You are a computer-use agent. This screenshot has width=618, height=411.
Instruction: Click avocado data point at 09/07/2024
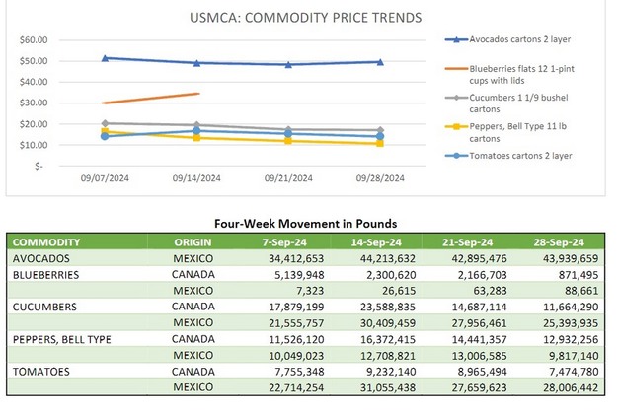[x=106, y=58]
